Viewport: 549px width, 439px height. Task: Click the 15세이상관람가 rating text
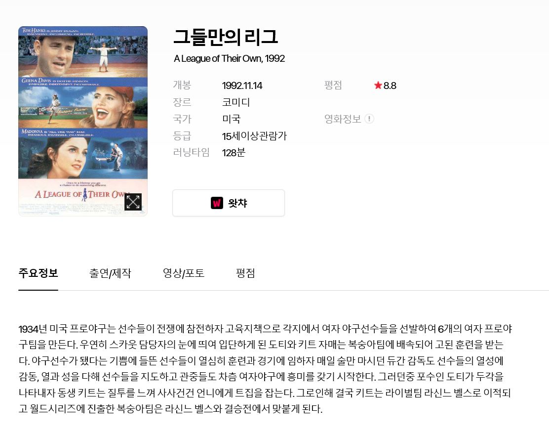pos(255,135)
